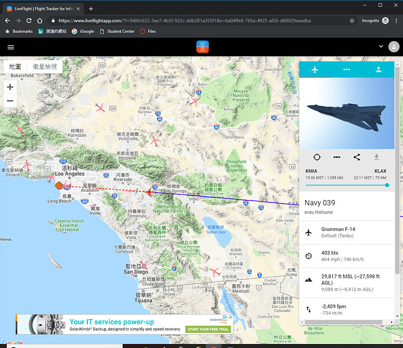The width and height of the screenshot is (403, 348).
Task: Select the aircraft near Victorville
Action: click(155, 141)
